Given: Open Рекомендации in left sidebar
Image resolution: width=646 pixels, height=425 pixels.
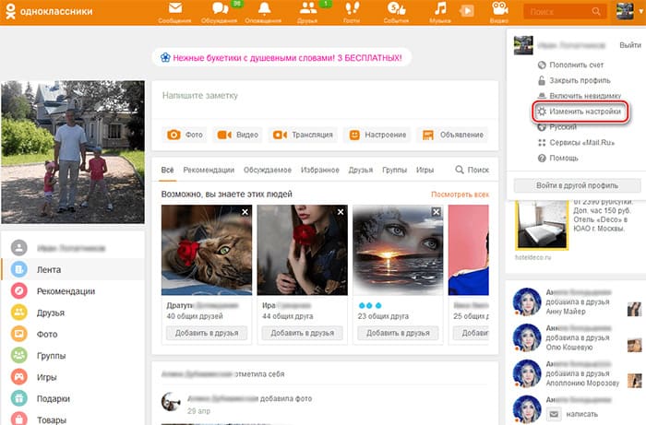Looking at the screenshot, I should pos(73,291).
